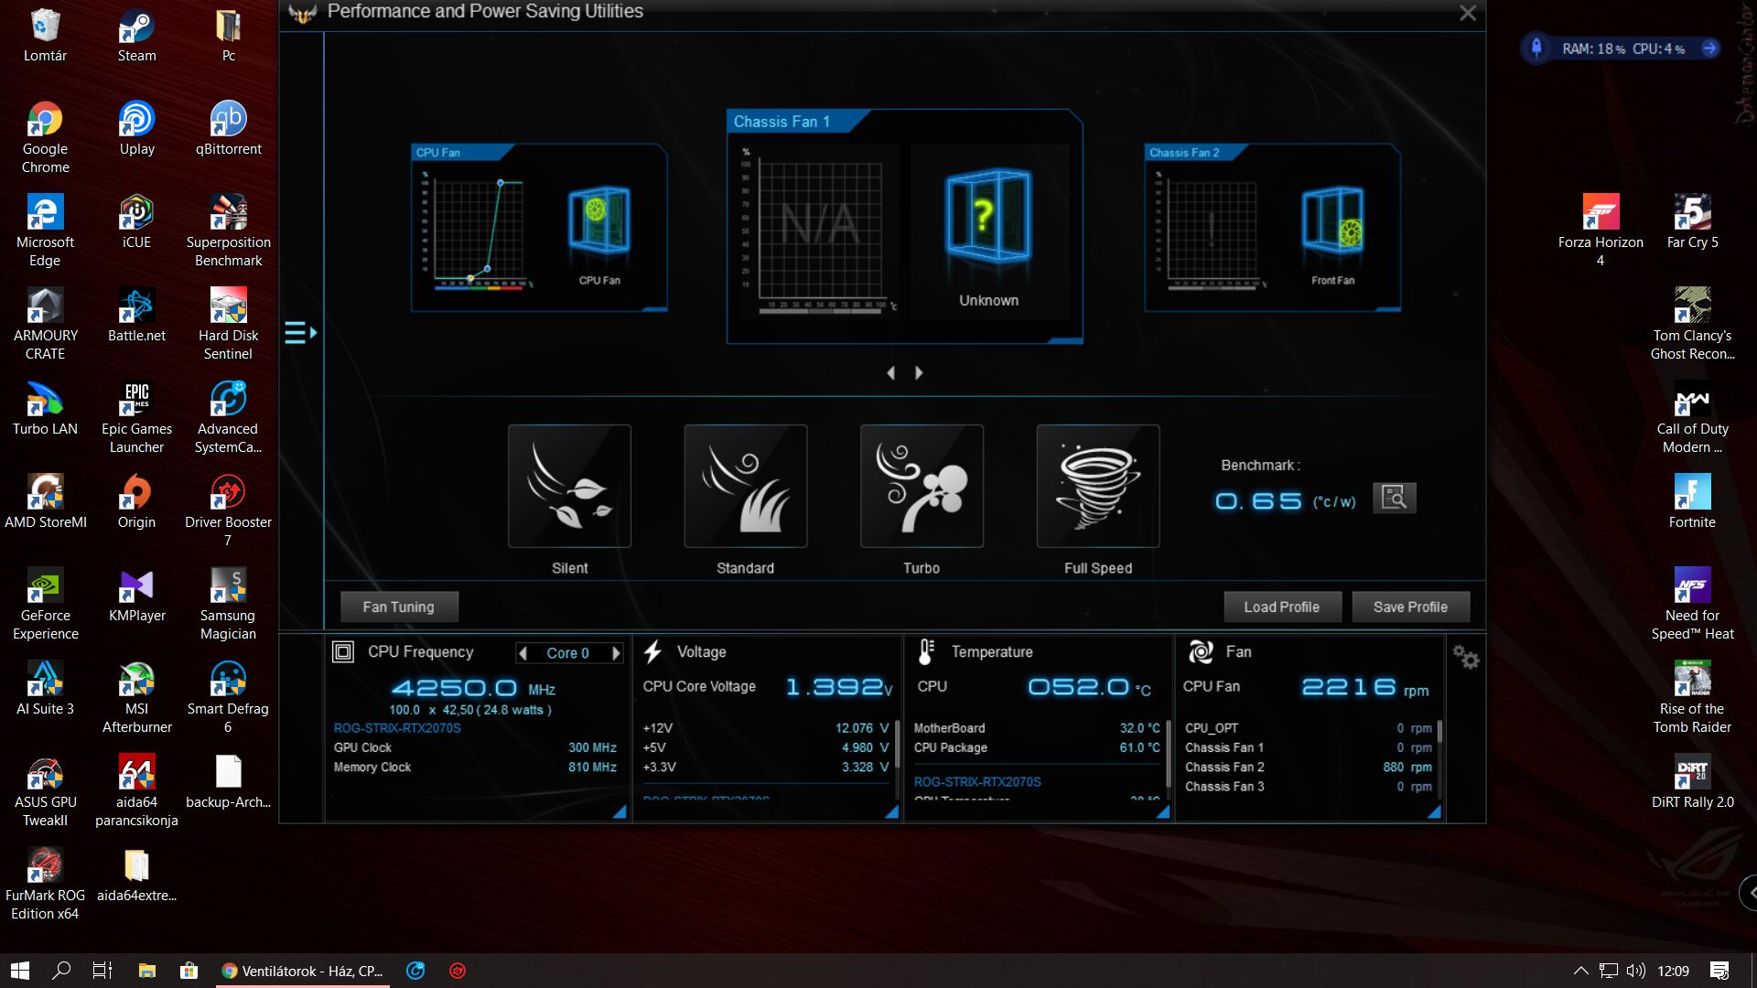Open the CPU Fan curve card
This screenshot has height=988, width=1757.
click(x=539, y=228)
